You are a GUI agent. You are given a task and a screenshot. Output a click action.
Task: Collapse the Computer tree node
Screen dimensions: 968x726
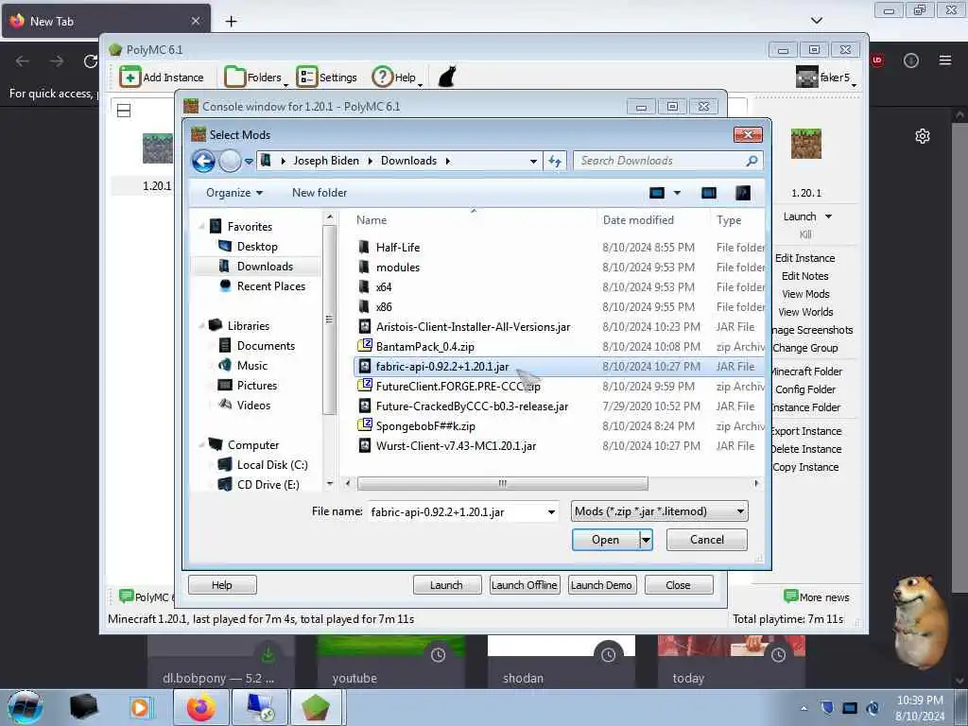click(201, 444)
